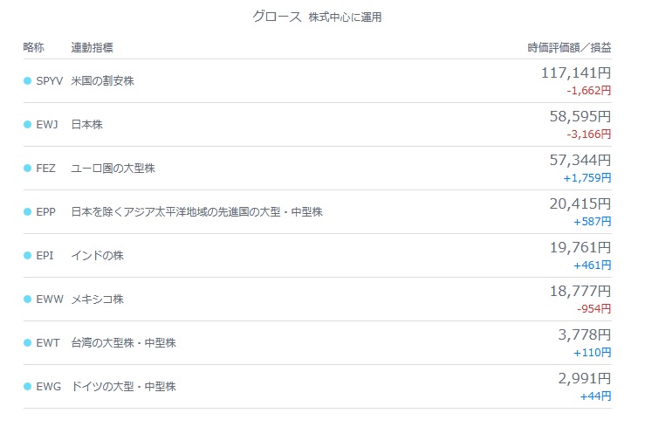The image size is (645, 427).
Task: Select the EWG ticker label
Action: [49, 386]
